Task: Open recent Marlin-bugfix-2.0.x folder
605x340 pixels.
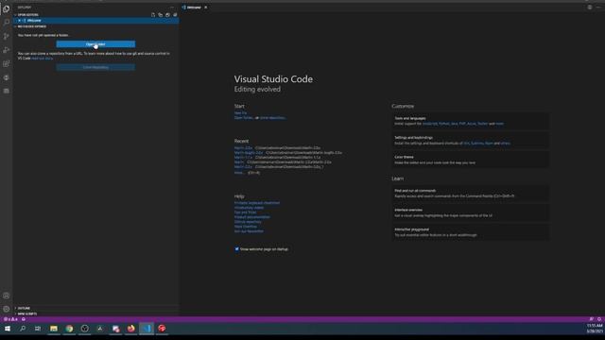Action: 249,153
